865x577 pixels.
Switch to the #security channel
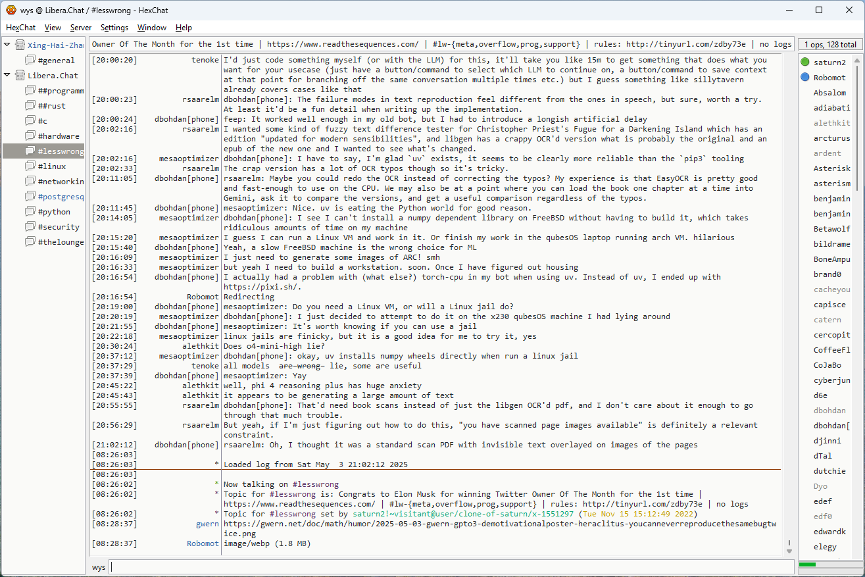click(59, 227)
